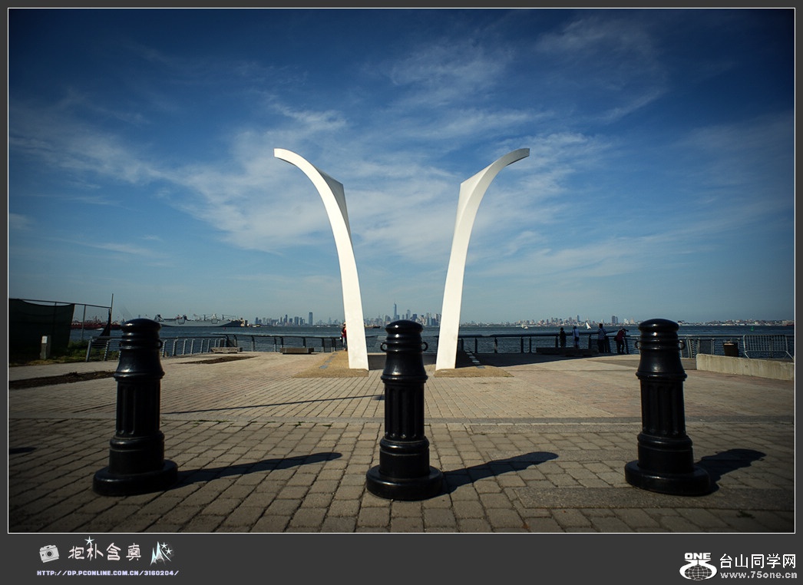Click the 抱朴含真 signature text
Screen dimensions: 803x585
tap(104, 552)
